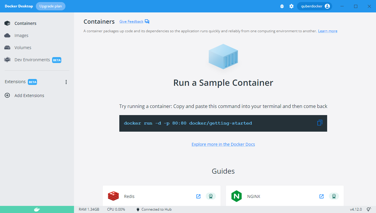Click the Docker whale status icon
This screenshot has width=376, height=213.
point(37,209)
